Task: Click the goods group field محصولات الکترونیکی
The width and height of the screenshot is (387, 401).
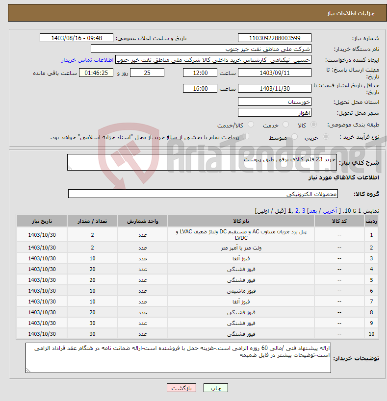Action: [x=203, y=194]
